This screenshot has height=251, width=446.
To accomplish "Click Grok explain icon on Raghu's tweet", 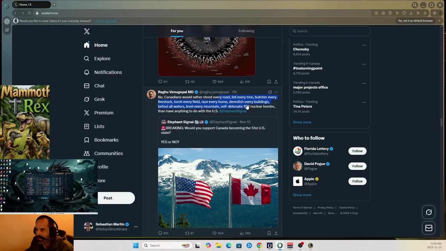I will click(x=270, y=92).
